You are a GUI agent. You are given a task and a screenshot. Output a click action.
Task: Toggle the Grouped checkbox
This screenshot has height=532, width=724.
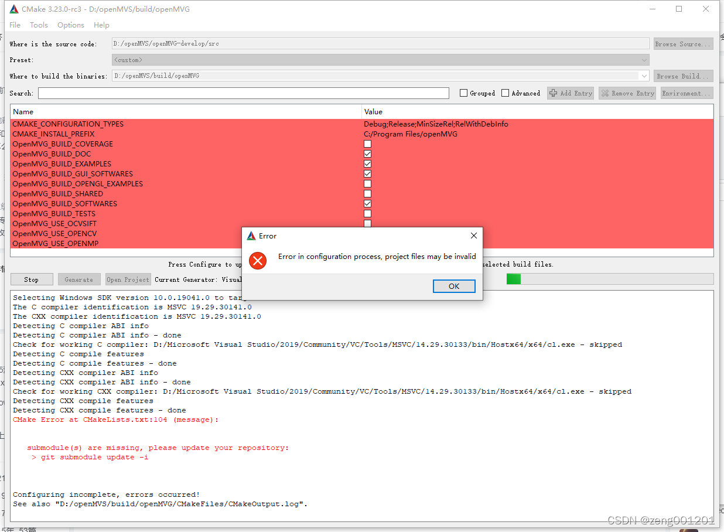[464, 93]
